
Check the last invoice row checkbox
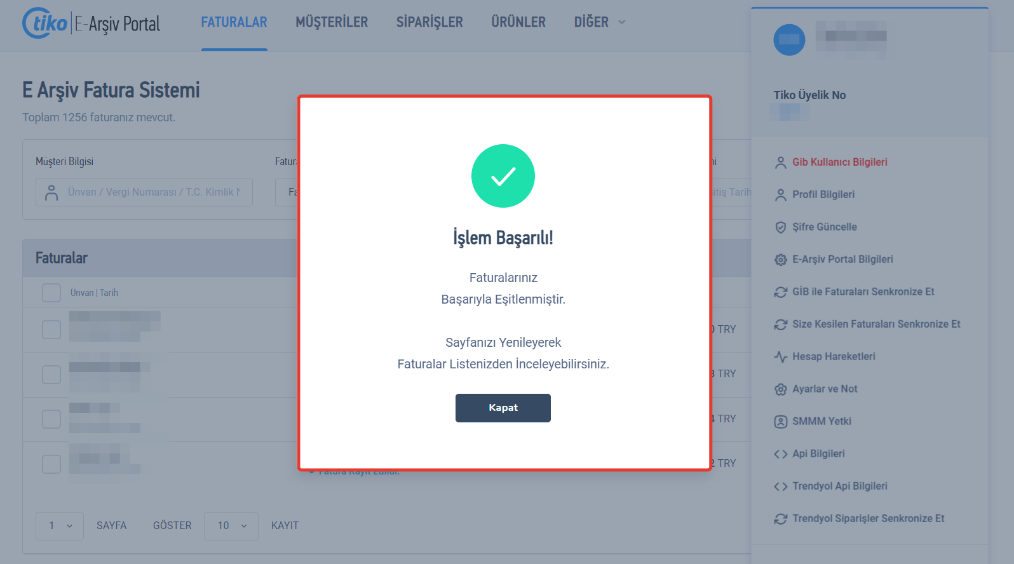tap(51, 464)
